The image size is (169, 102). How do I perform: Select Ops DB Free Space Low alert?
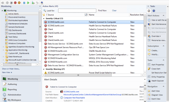tap(94, 47)
